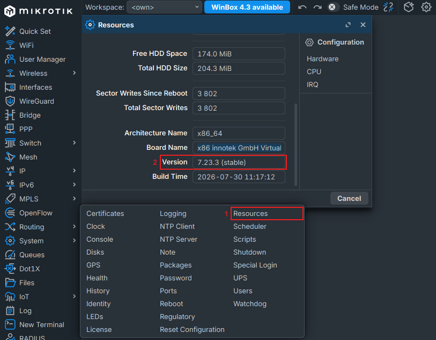
Task: Click the Cancel button
Action: [x=349, y=199]
